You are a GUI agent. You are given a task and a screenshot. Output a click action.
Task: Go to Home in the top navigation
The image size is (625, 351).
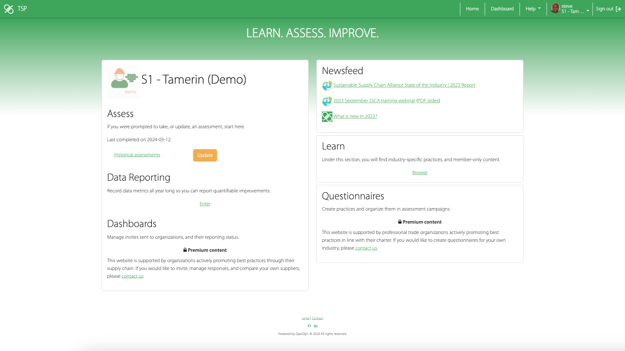tap(472, 9)
